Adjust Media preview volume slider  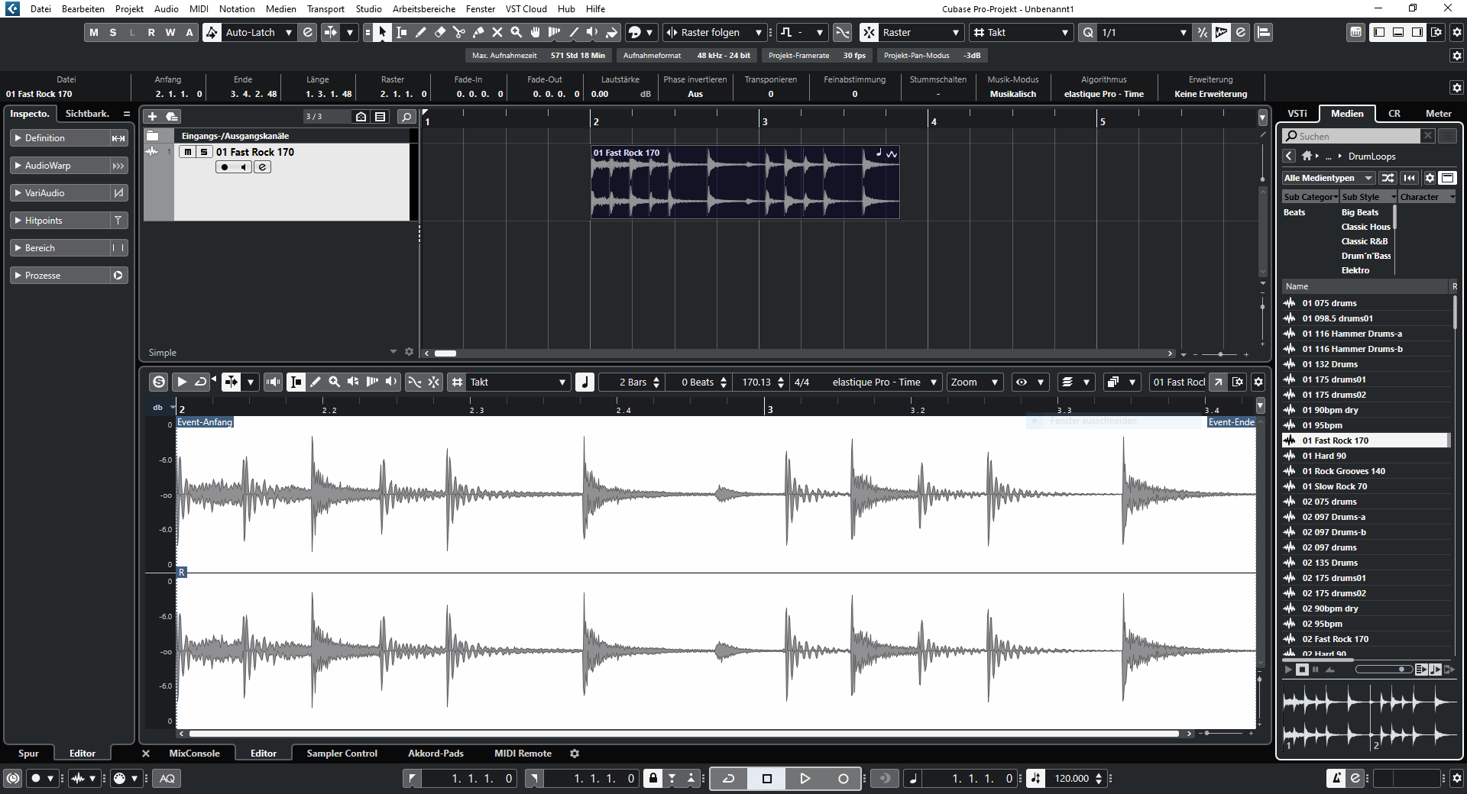tap(1384, 670)
